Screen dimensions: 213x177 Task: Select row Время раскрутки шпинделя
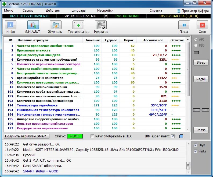[95, 55]
